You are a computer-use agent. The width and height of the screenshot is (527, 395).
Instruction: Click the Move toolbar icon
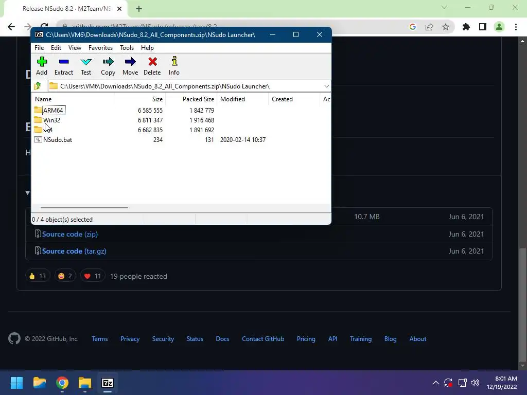pos(130,66)
